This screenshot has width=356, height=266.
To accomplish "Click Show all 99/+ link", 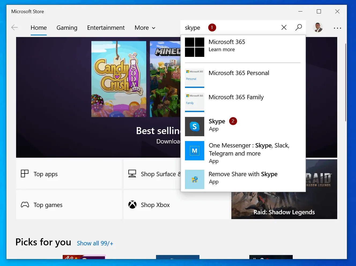I will coord(95,243).
